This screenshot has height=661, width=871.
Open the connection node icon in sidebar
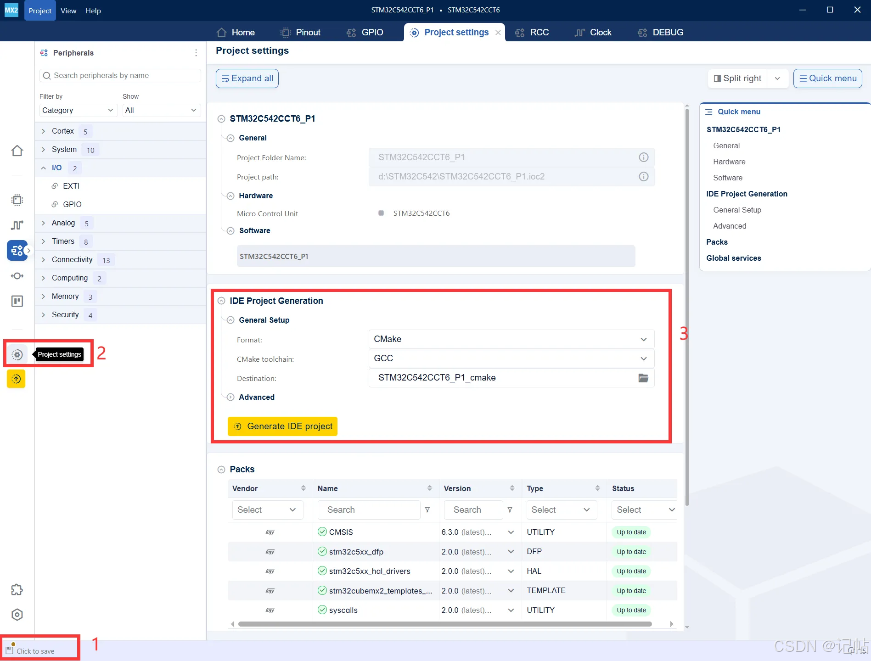[x=17, y=276]
